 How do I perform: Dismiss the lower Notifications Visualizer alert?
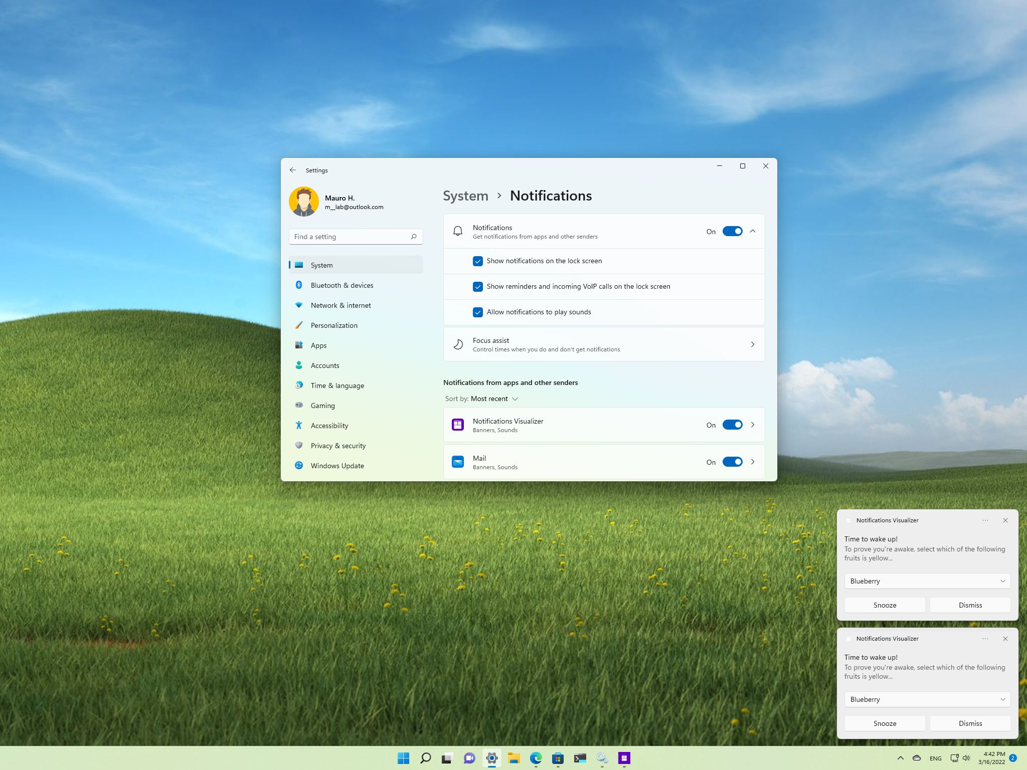[x=969, y=723]
